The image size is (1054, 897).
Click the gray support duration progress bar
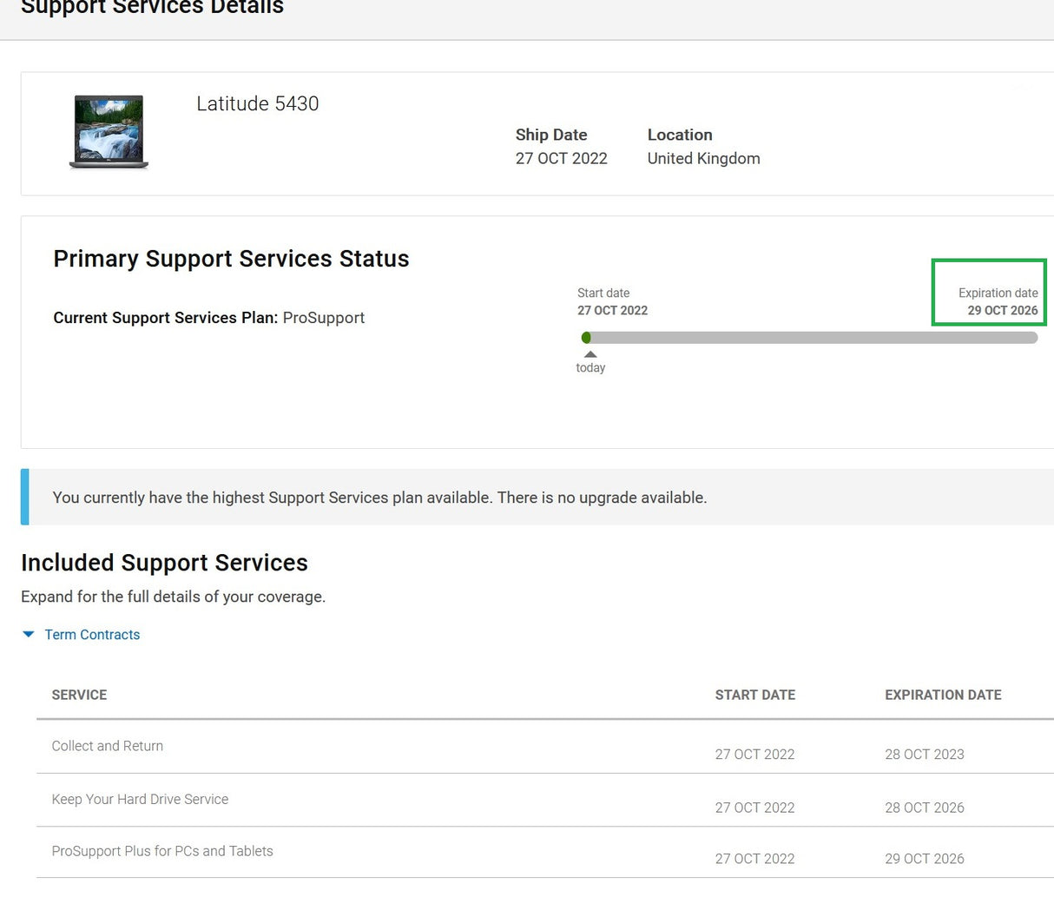coord(809,338)
